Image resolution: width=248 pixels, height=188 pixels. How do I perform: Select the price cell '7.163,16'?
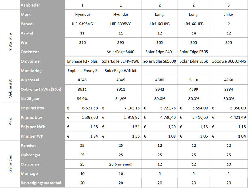[x=121, y=108]
